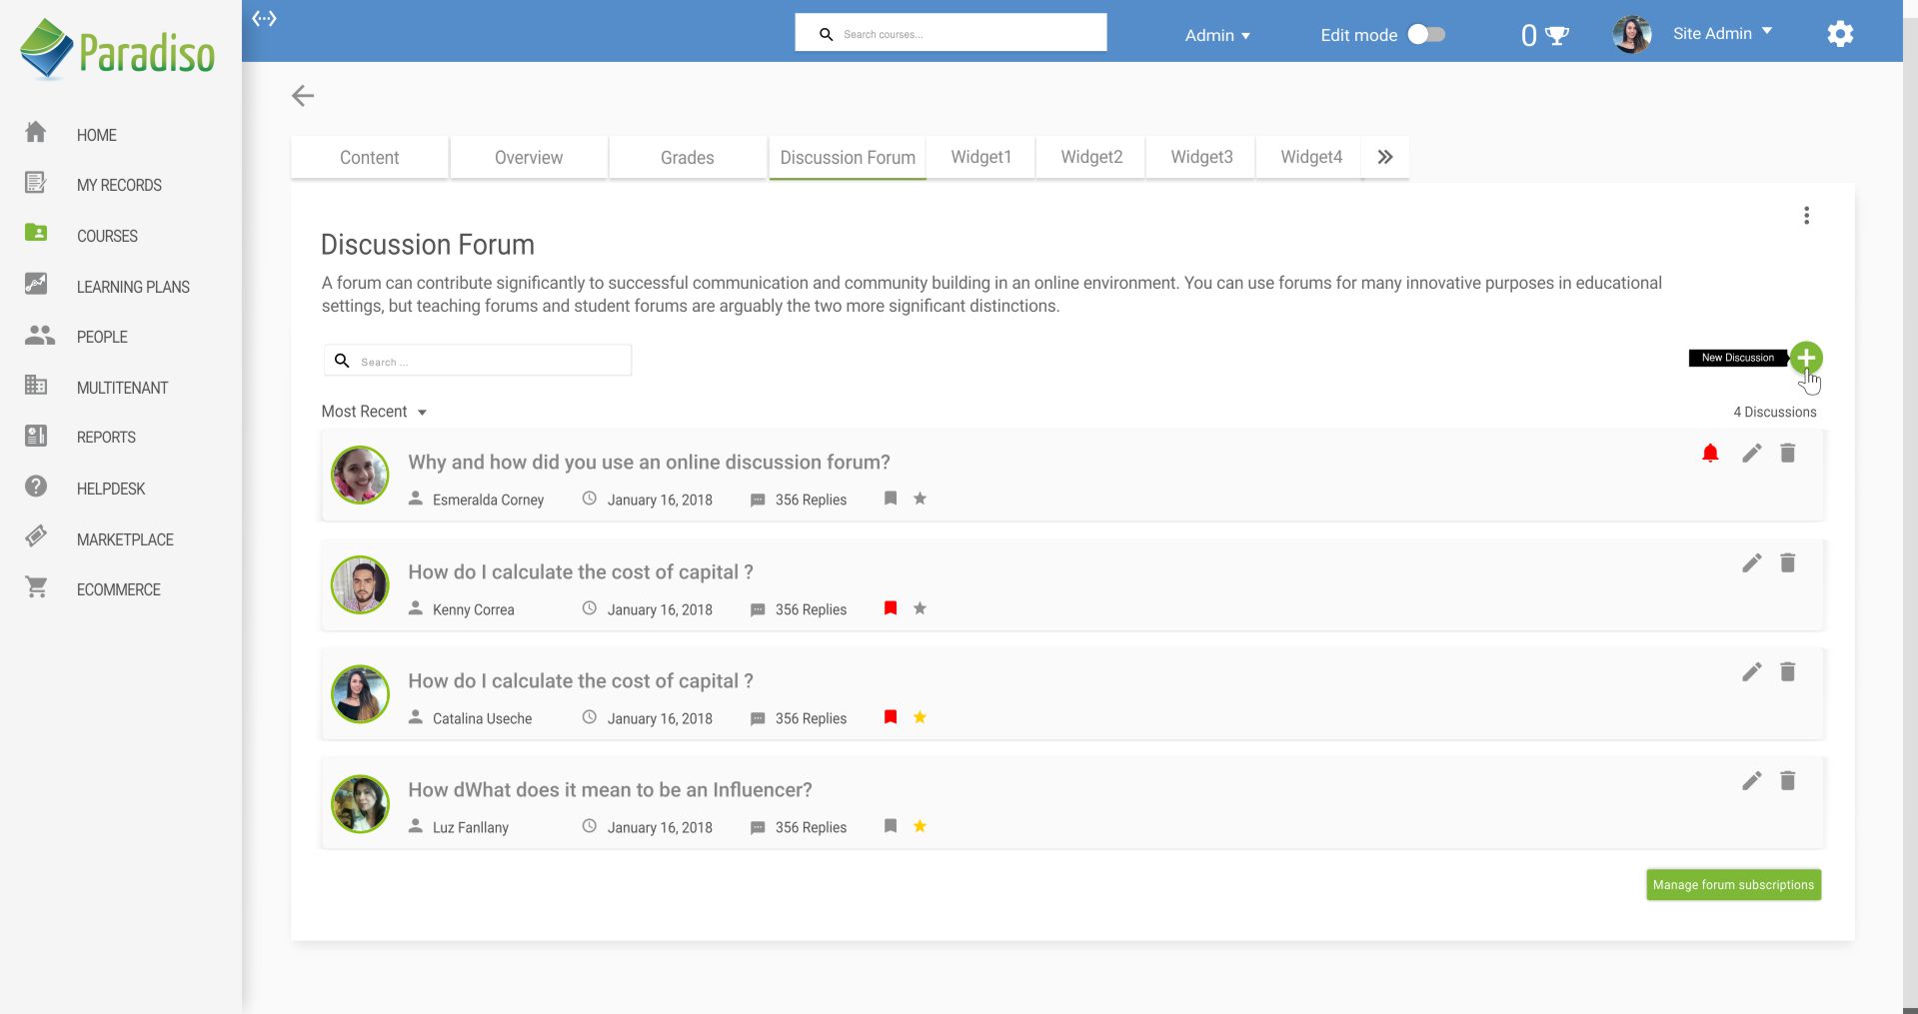Delete Luz Fanllany's discussion using the trash icon
This screenshot has width=1918, height=1014.
pyautogui.click(x=1788, y=781)
